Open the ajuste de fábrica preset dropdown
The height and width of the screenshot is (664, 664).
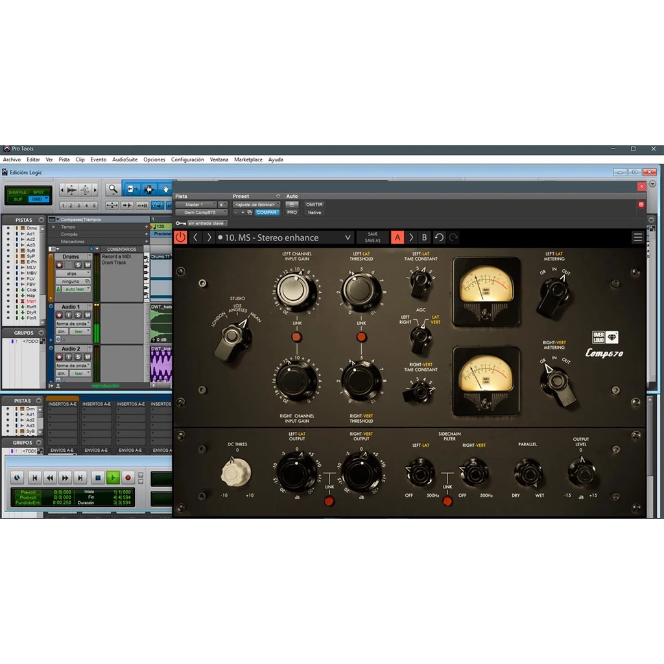click(256, 204)
